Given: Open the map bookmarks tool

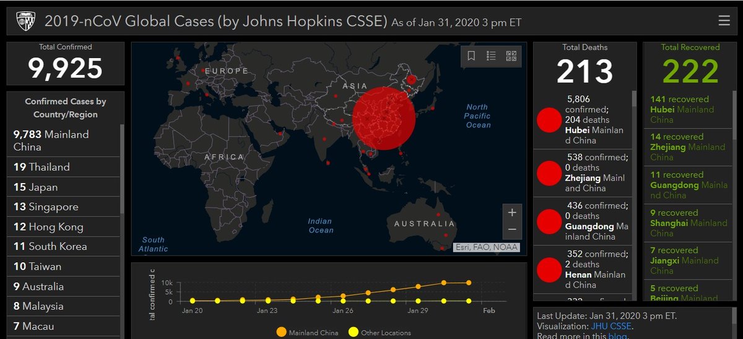Looking at the screenshot, I should [x=471, y=56].
